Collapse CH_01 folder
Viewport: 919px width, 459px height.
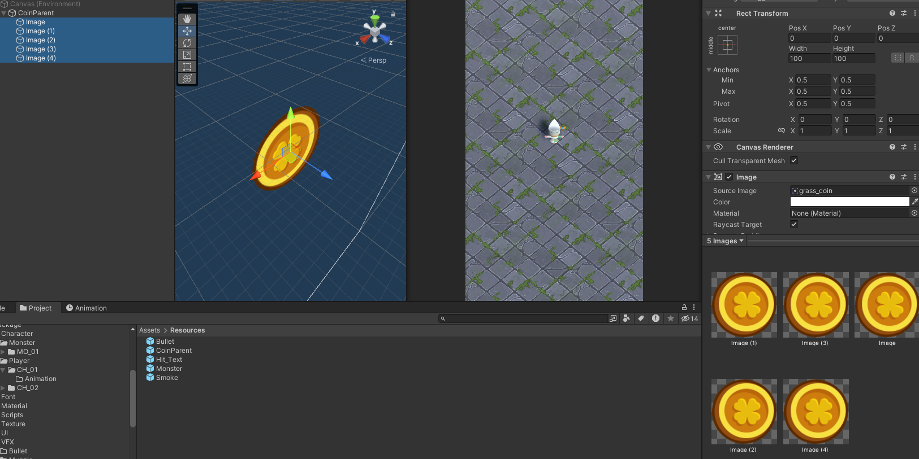3,370
